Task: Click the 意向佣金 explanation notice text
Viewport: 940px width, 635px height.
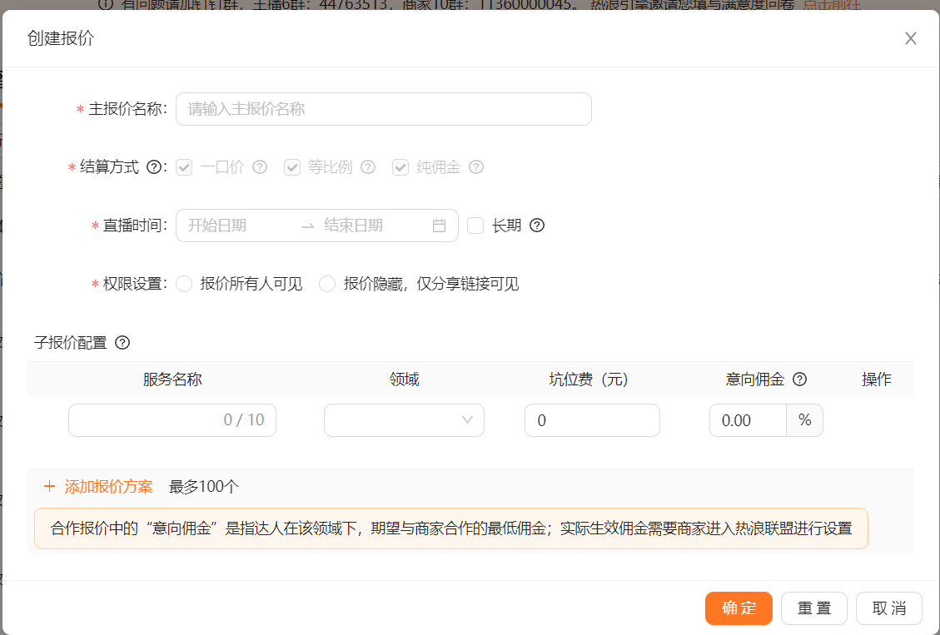Action: tap(451, 528)
